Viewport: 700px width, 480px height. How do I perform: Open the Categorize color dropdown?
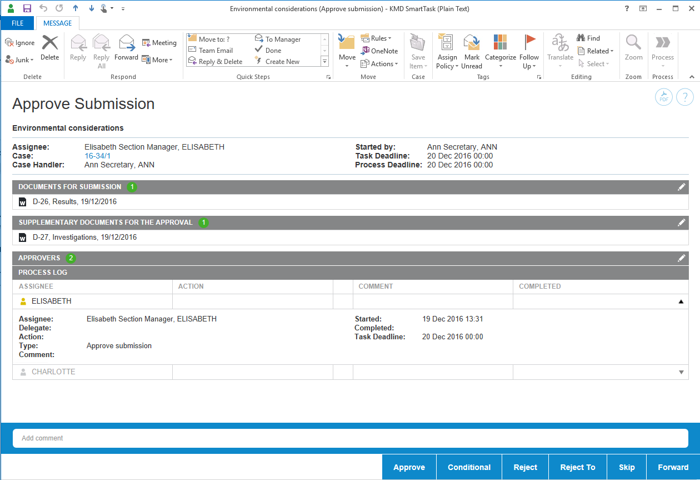point(500,51)
